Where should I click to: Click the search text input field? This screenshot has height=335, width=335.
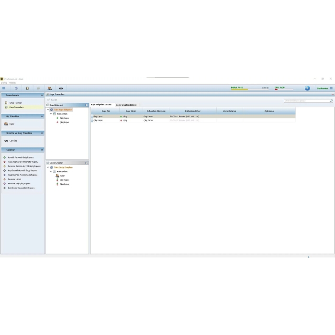point(306,101)
